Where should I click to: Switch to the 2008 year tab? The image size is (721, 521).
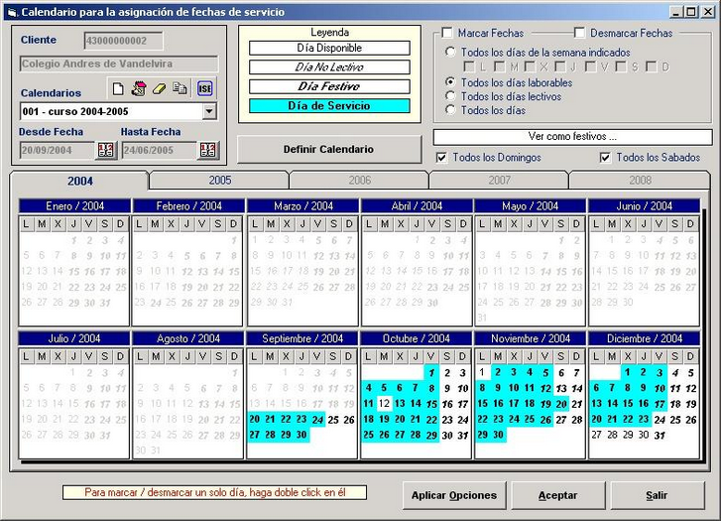640,180
